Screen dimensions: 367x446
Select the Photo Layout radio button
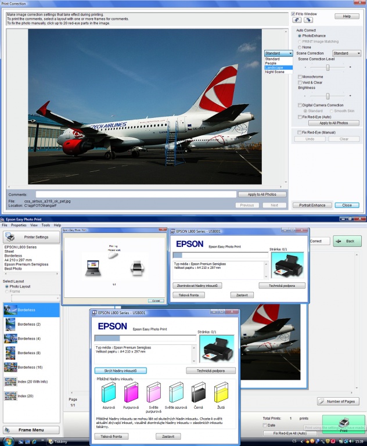(x=7, y=286)
